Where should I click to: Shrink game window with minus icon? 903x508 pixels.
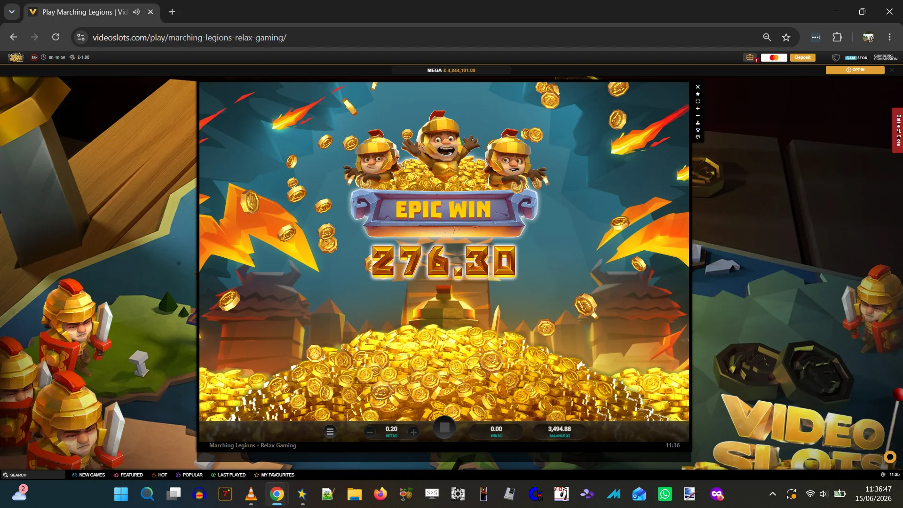[x=698, y=116]
